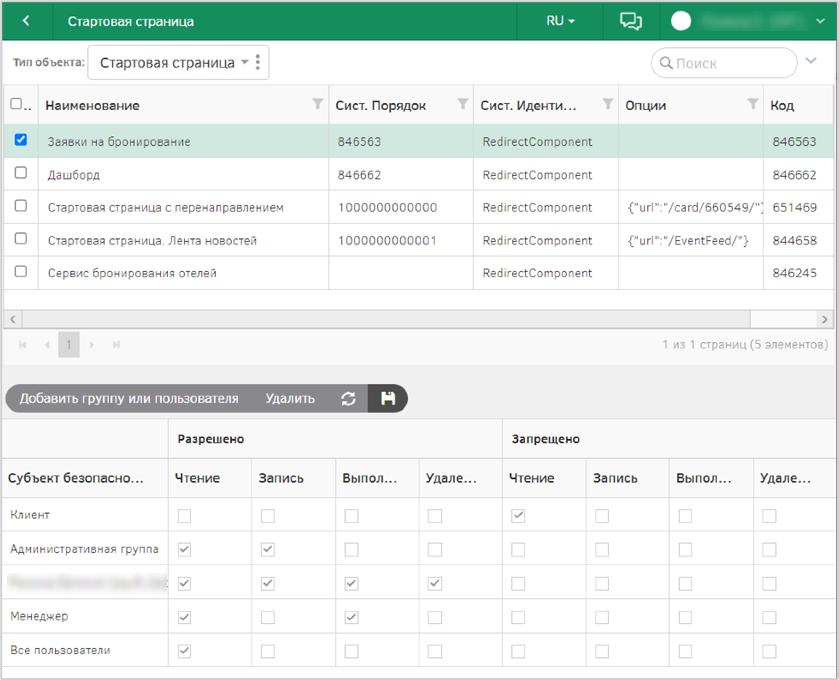Click the right arrow of the horizontal scrollbar
Image resolution: width=839 pixels, height=680 pixels.
tap(824, 319)
